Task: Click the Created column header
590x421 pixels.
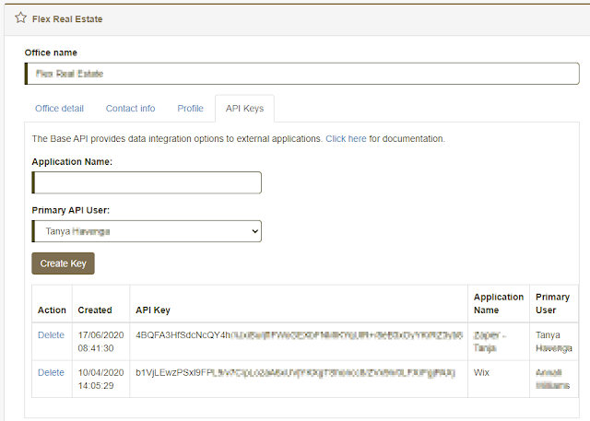Action: point(95,310)
